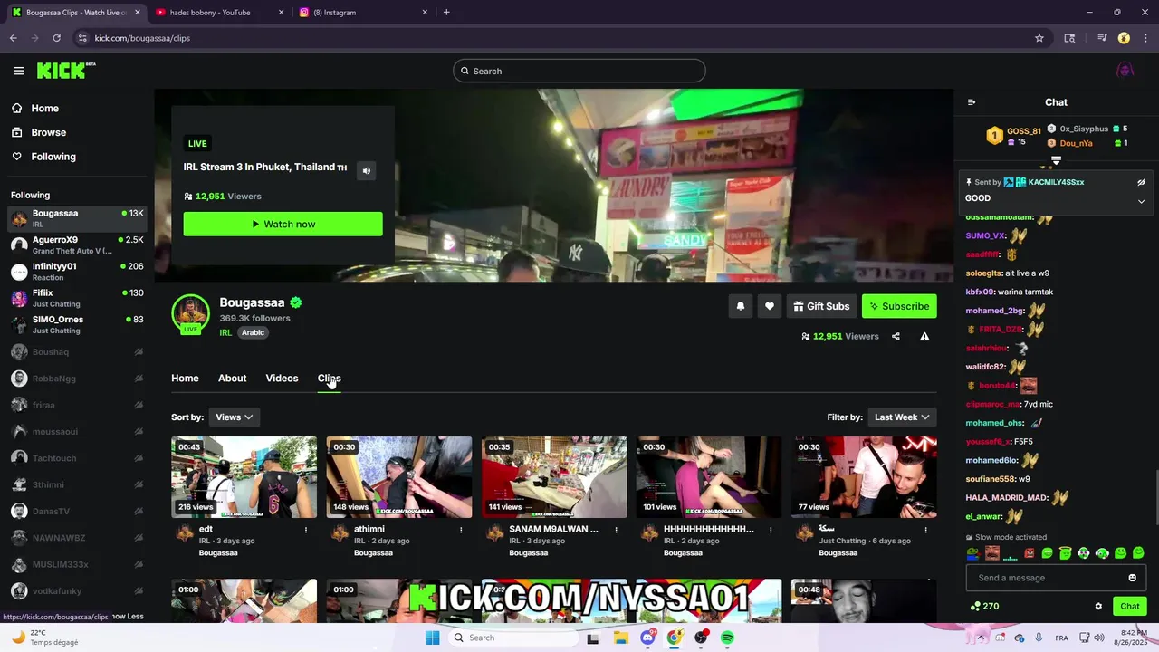Open File Explorer from taskbar
Image resolution: width=1159 pixels, height=652 pixels.
coord(620,638)
